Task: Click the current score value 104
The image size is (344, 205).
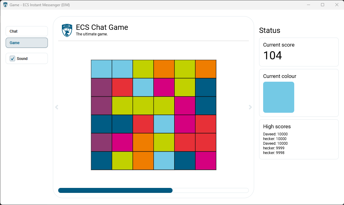Action: tap(272, 56)
